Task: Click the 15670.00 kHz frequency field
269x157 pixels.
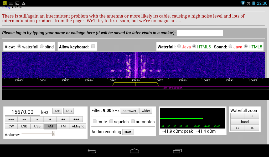Action: pyautogui.click(x=22, y=112)
